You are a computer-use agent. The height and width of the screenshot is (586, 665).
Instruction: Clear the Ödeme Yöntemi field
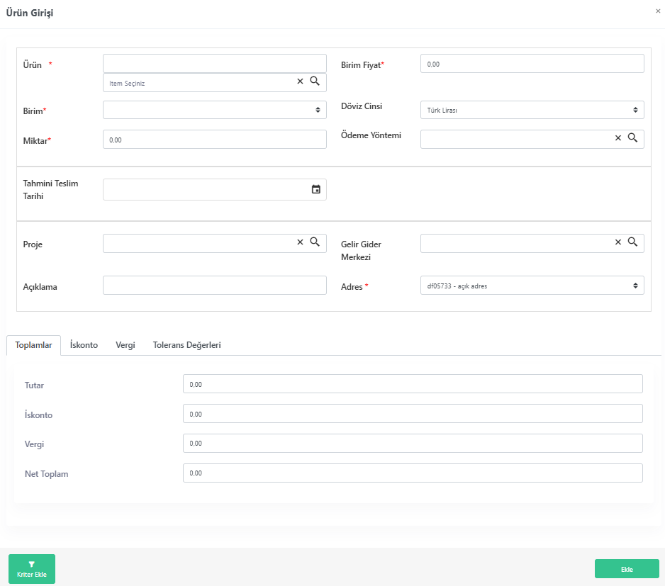[x=618, y=137]
